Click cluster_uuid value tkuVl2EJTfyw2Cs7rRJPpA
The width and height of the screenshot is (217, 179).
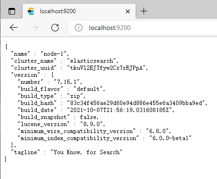point(106,68)
